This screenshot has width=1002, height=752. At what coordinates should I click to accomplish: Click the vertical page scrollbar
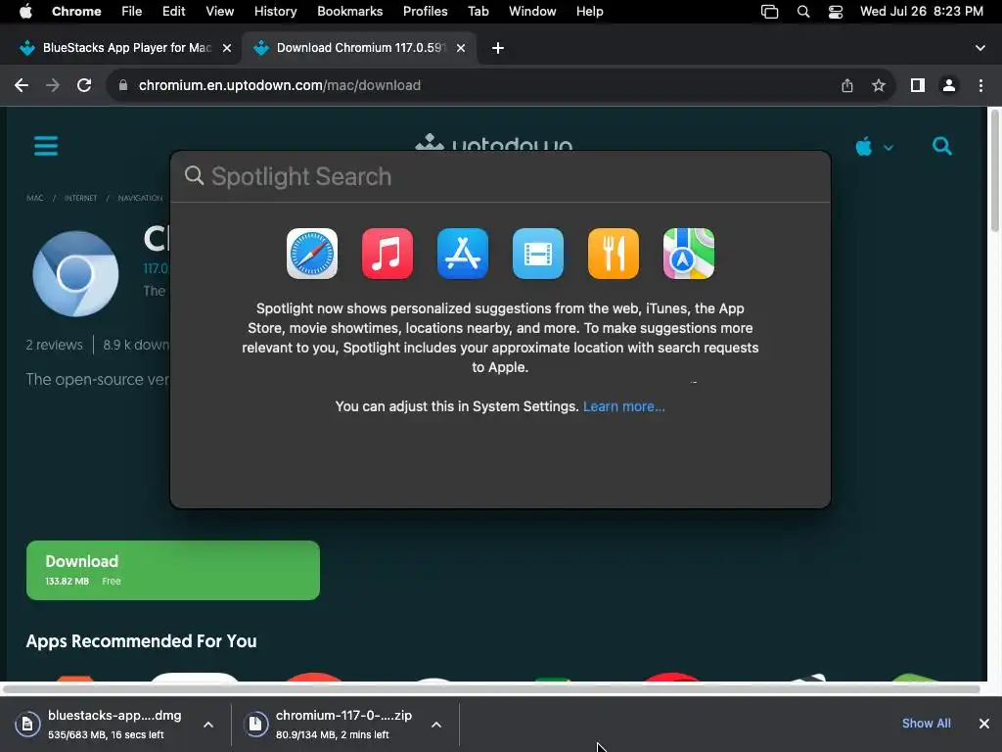(x=994, y=170)
